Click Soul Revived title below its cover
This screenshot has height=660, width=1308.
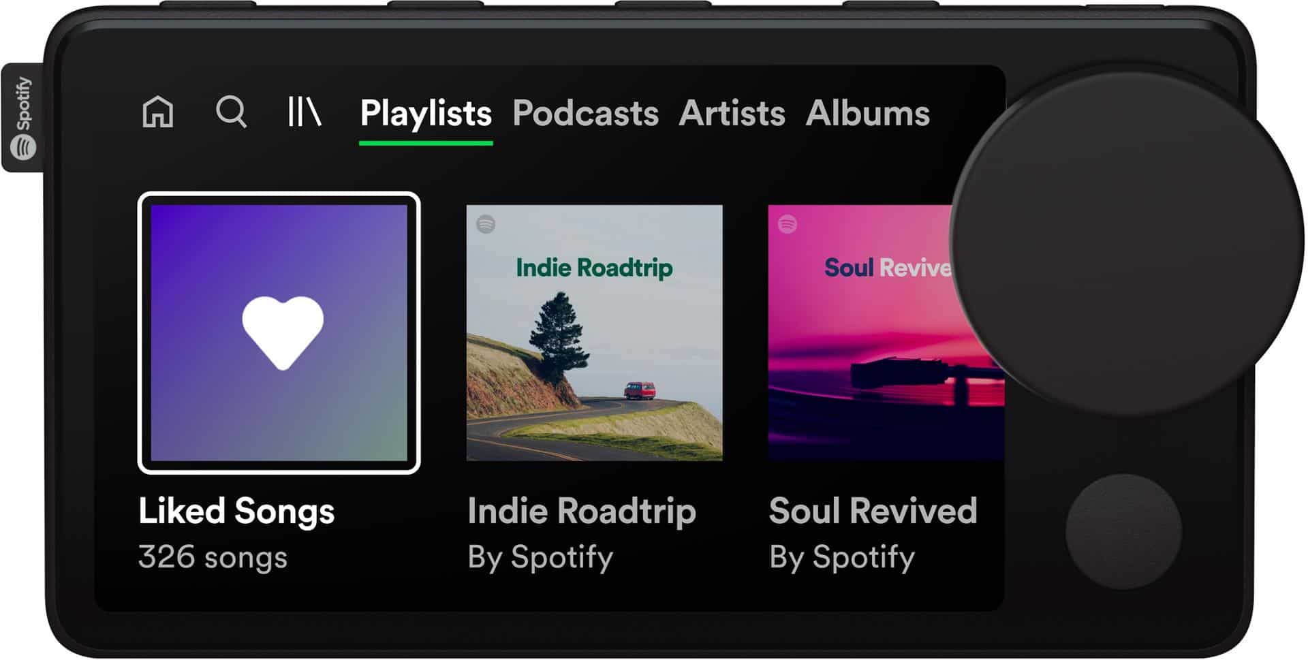[873, 511]
